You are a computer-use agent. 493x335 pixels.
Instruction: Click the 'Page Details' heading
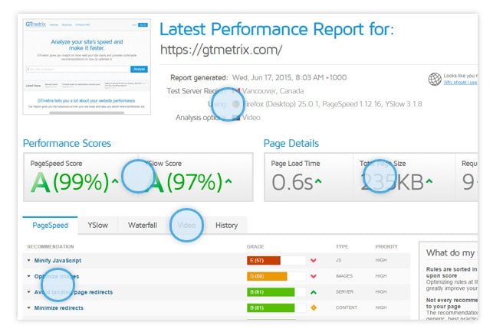click(291, 143)
